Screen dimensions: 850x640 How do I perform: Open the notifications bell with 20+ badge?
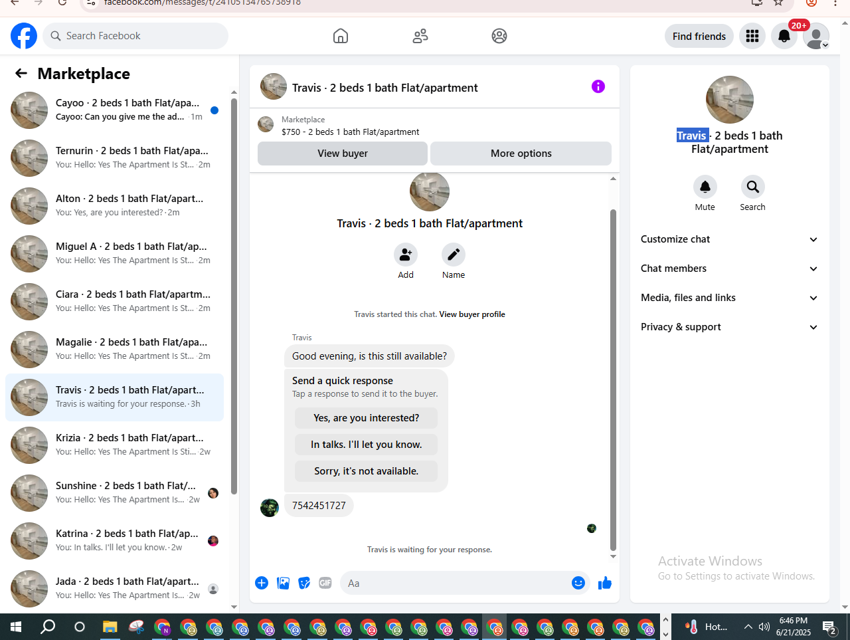pyautogui.click(x=784, y=36)
